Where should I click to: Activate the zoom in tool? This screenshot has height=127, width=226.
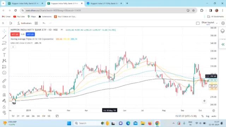(x=4, y=87)
